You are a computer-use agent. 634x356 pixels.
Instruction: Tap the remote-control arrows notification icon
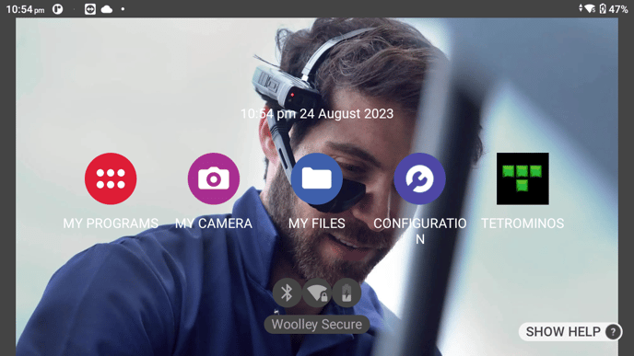[x=90, y=9]
